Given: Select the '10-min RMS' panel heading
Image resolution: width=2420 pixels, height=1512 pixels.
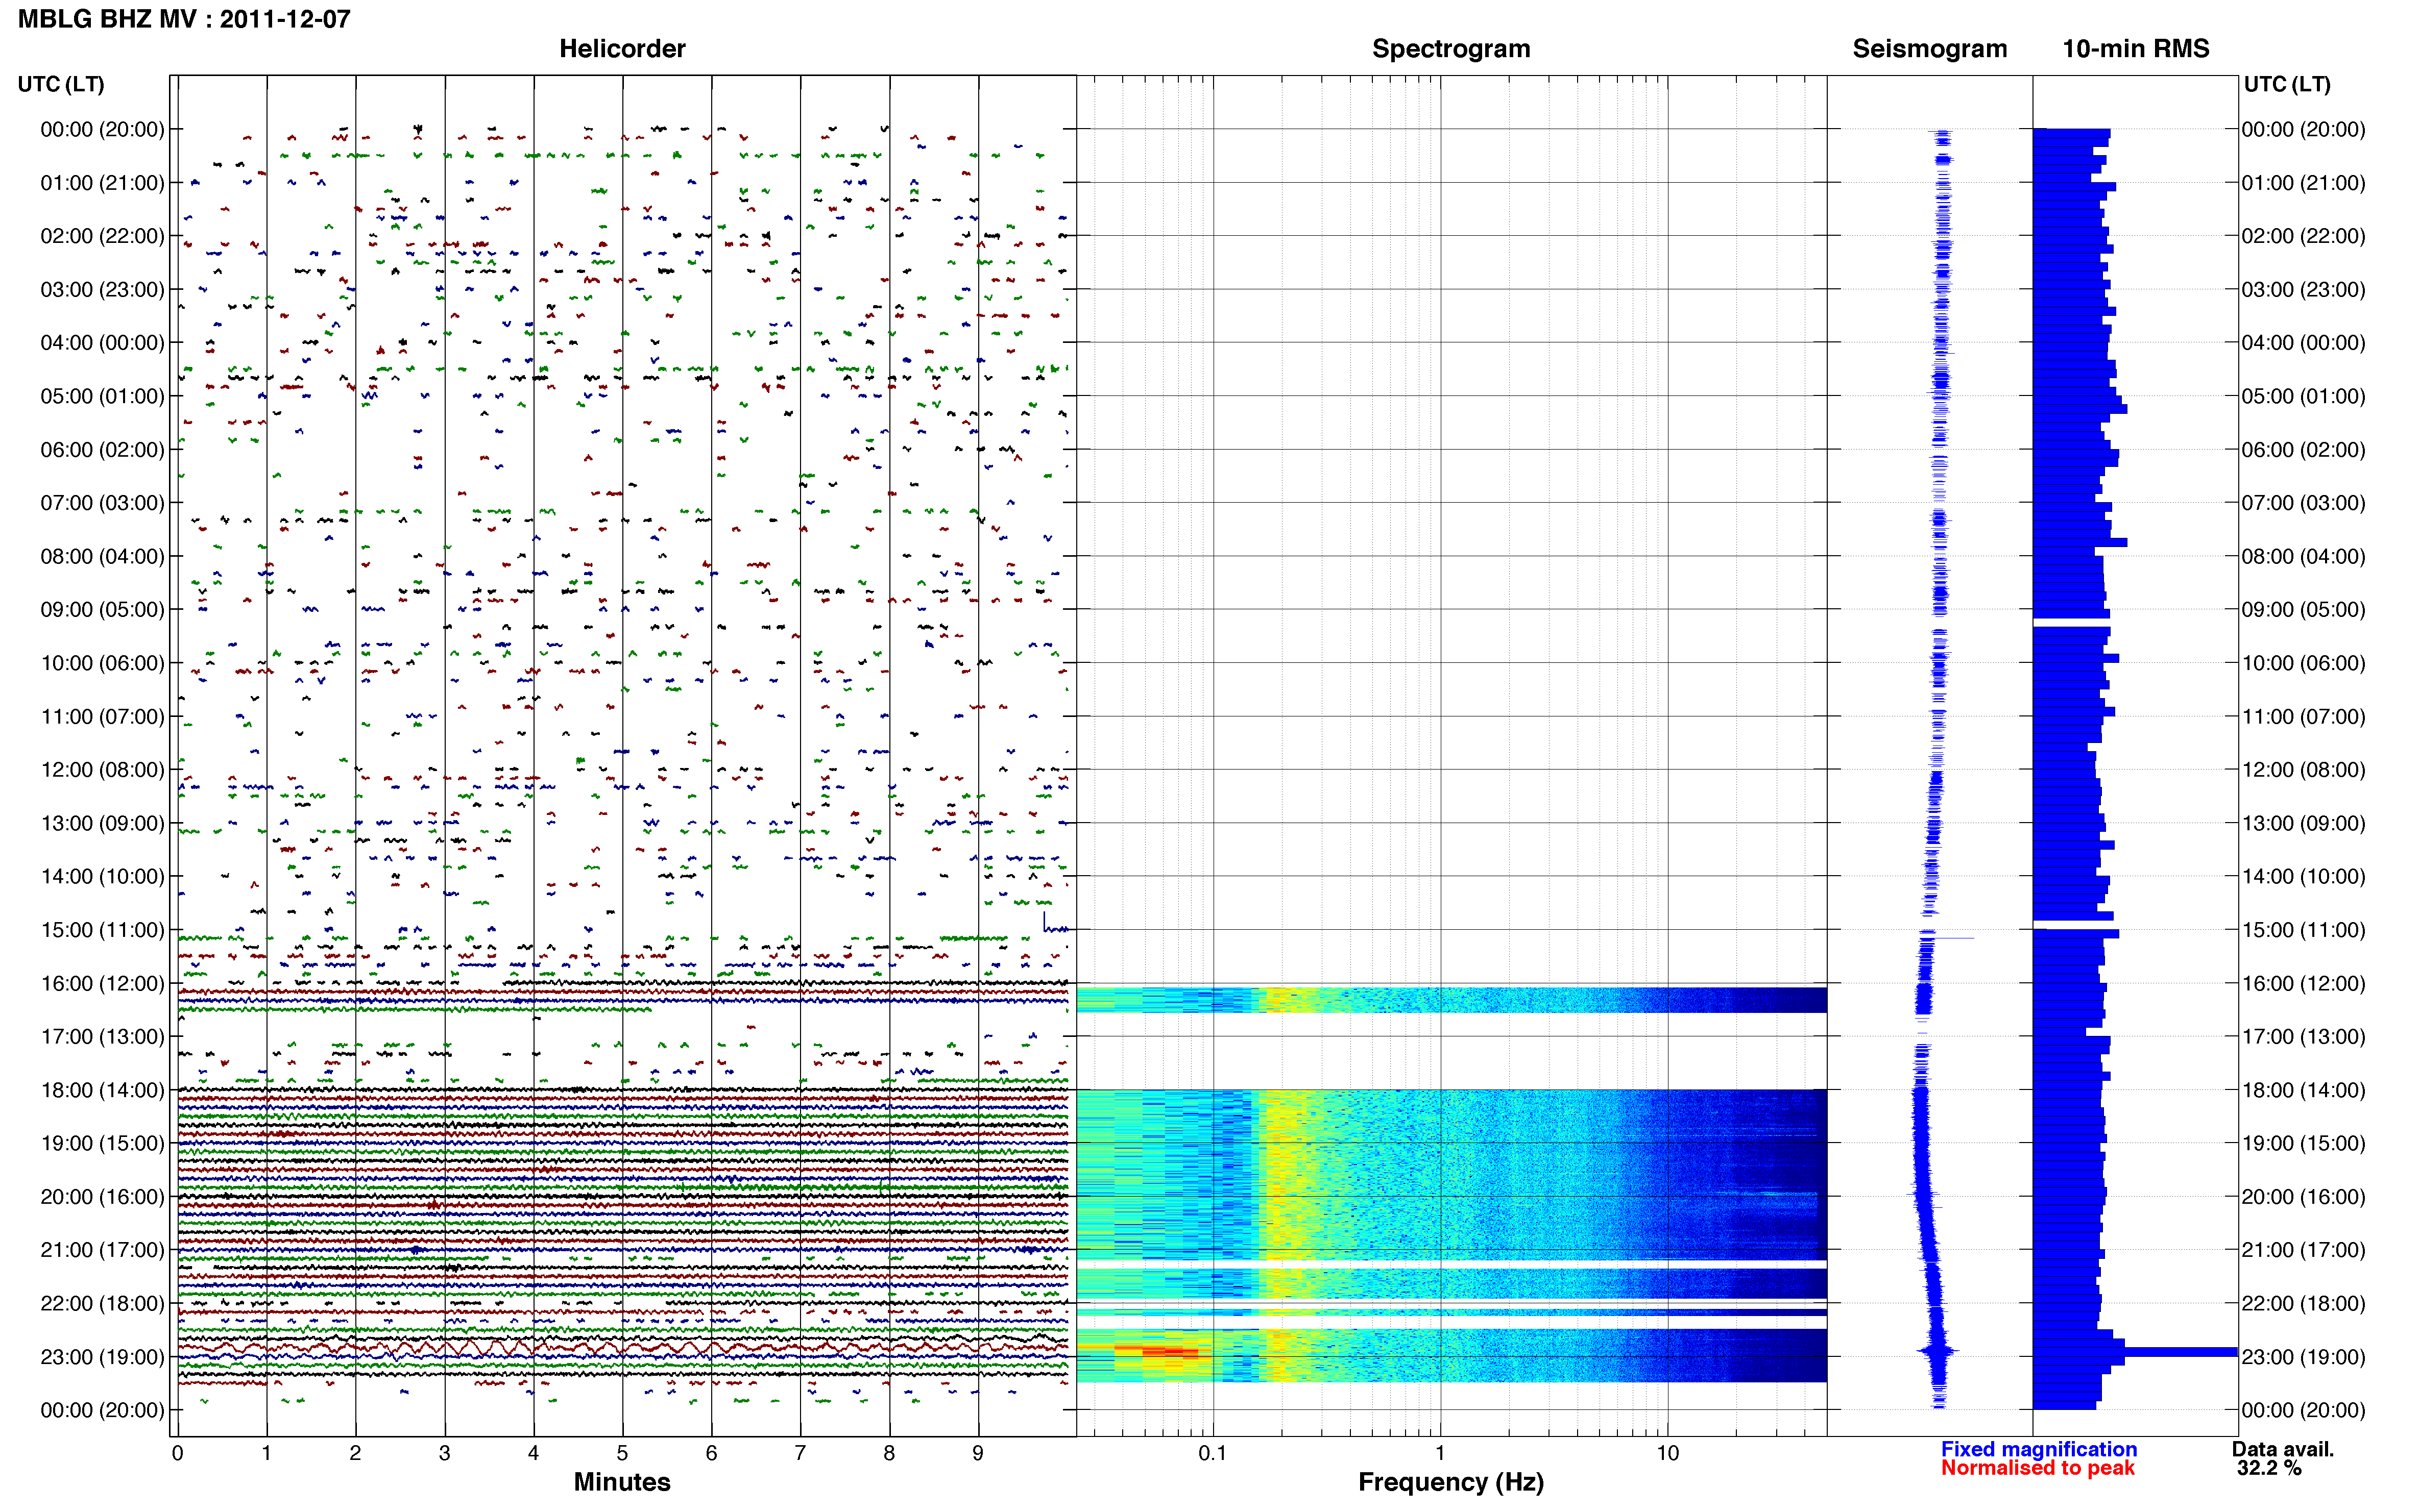Looking at the screenshot, I should [x=2135, y=49].
